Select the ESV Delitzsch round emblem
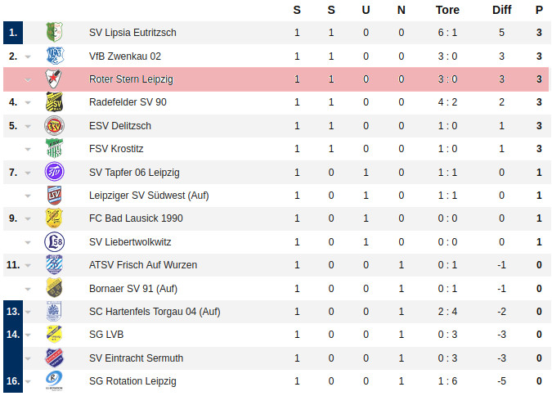 tap(54, 126)
